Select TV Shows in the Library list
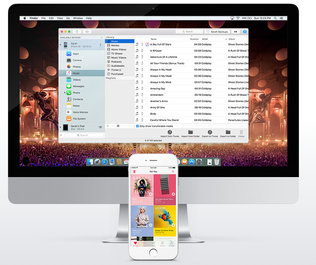316x265 pixels. pyautogui.click(x=119, y=53)
